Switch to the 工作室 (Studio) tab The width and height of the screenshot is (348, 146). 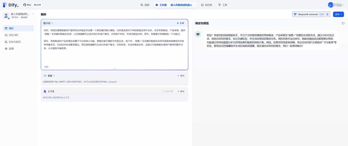(161, 5)
